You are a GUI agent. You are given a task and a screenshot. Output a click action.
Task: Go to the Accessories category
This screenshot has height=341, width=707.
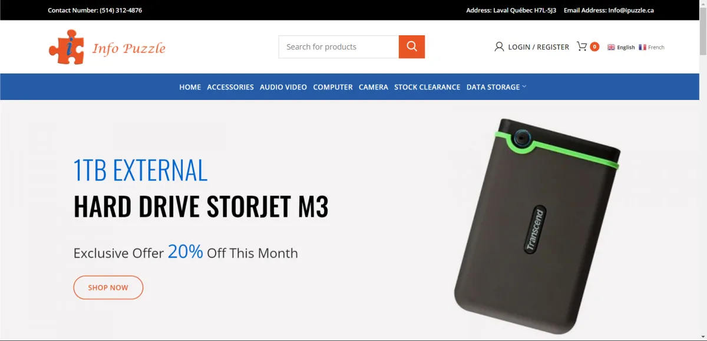pos(230,87)
